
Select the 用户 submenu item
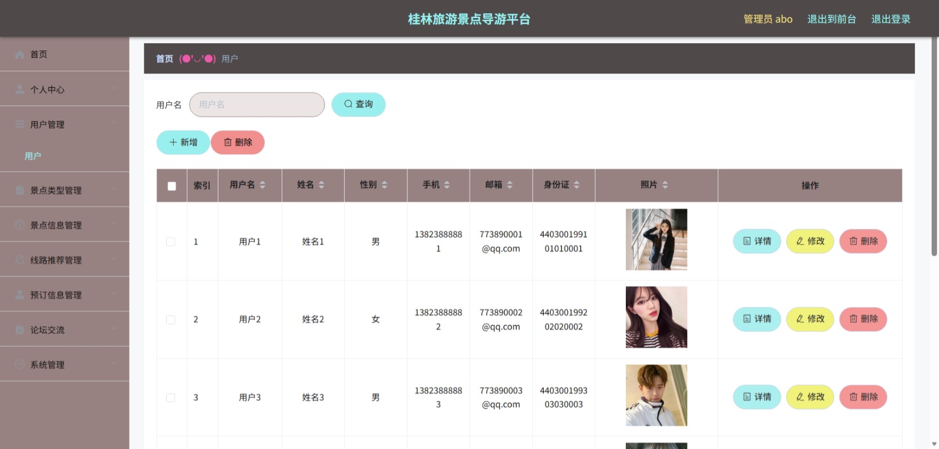(x=64, y=156)
